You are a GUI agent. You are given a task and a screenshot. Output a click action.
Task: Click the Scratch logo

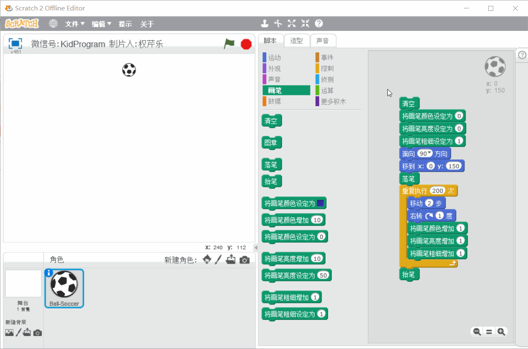coord(22,23)
